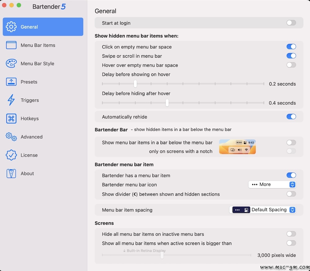Click the "Screens" section heading

coord(104,223)
